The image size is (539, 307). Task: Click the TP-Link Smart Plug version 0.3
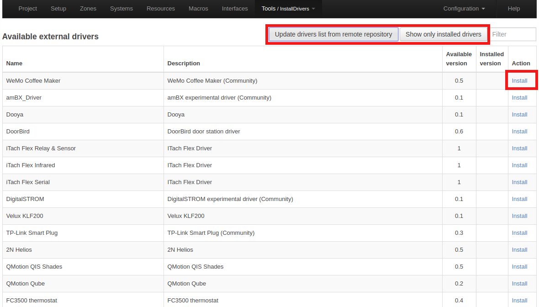459,233
